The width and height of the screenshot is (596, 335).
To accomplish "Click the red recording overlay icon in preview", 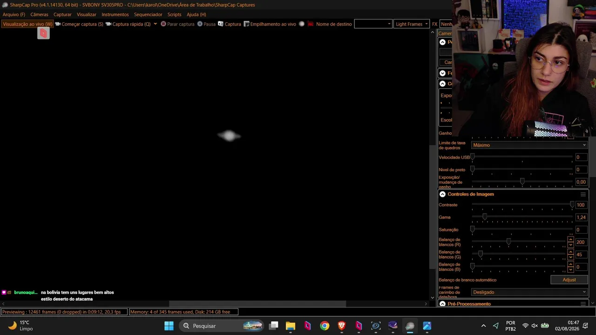I will (43, 33).
